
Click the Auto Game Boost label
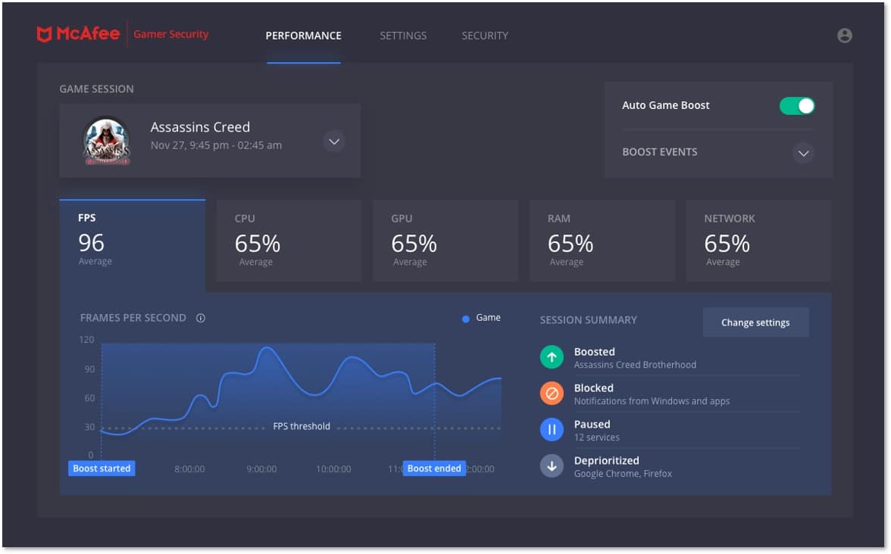point(665,105)
